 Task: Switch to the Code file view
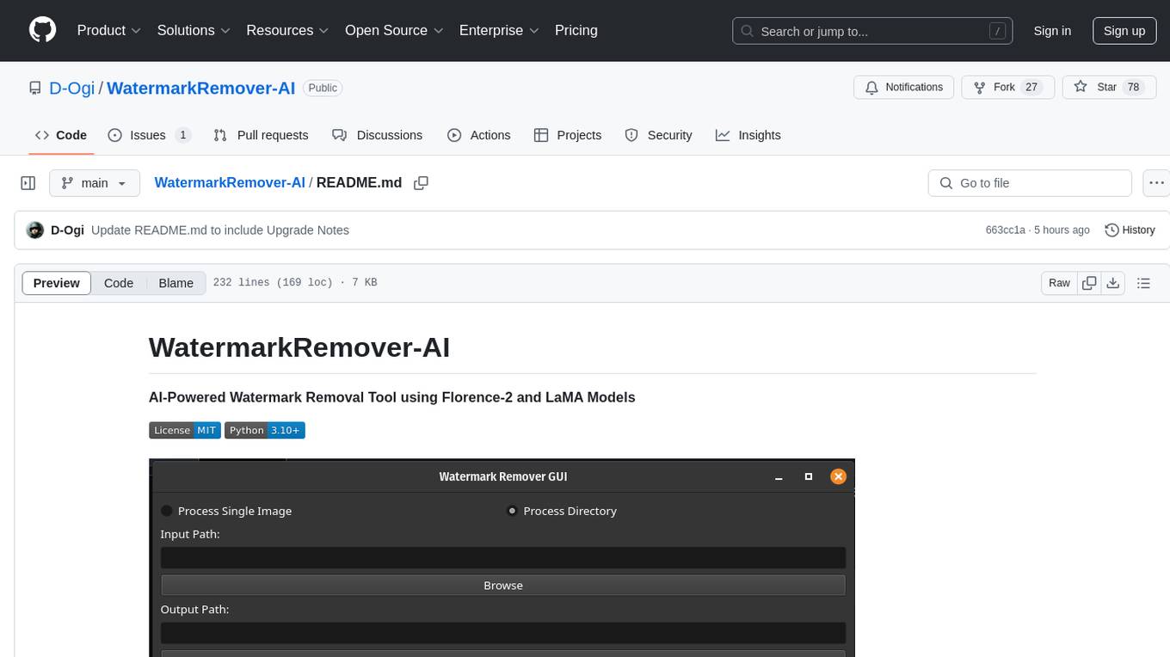[x=119, y=283]
